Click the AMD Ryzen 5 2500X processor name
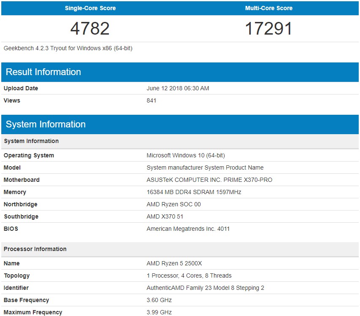This screenshot has height=316, width=360. click(174, 263)
